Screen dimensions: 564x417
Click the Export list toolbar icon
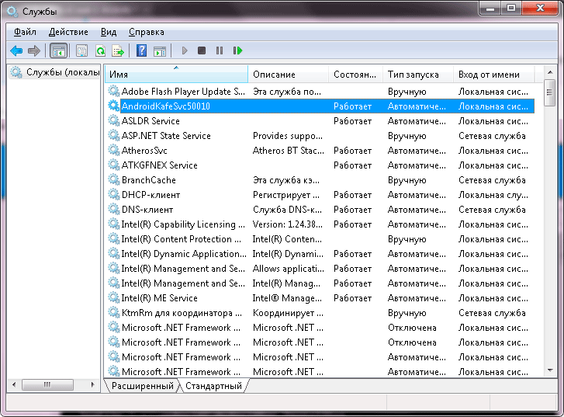(118, 51)
